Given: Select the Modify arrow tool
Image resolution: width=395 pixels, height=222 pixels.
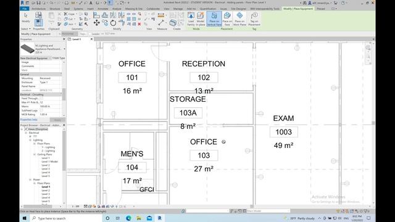Looking at the screenshot, I should [x=26, y=18].
